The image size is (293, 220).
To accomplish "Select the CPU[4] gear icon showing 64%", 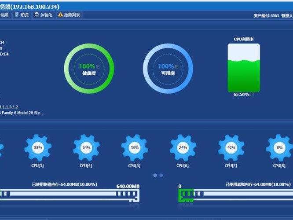I will (86, 148).
